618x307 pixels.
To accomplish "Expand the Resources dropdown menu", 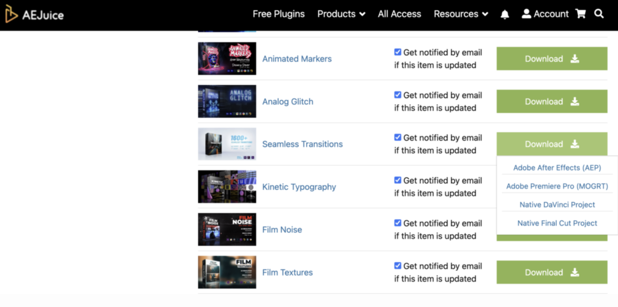I will [x=461, y=14].
